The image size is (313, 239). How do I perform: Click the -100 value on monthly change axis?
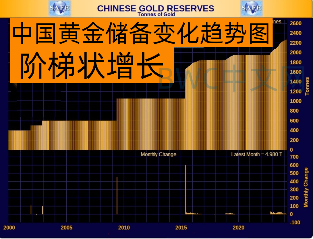coord(295,223)
